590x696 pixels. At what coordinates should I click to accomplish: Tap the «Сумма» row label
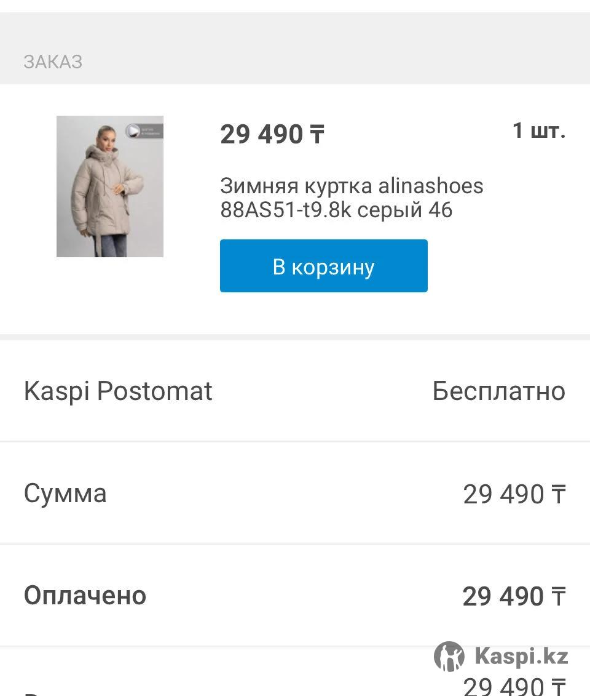point(65,494)
